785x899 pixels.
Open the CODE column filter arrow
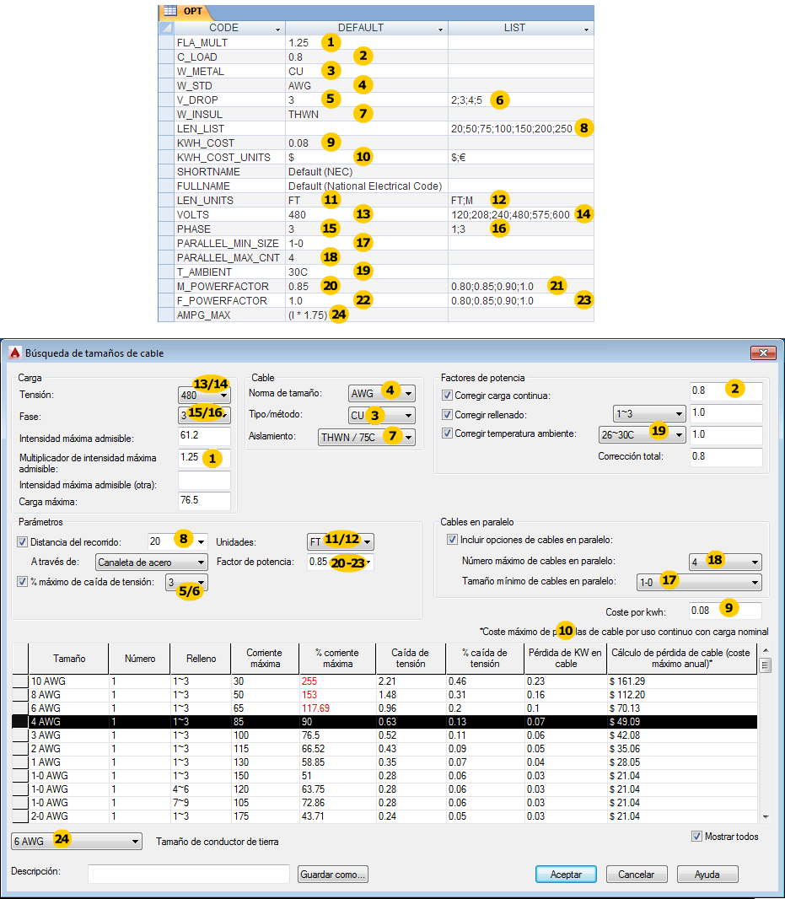coord(277,29)
